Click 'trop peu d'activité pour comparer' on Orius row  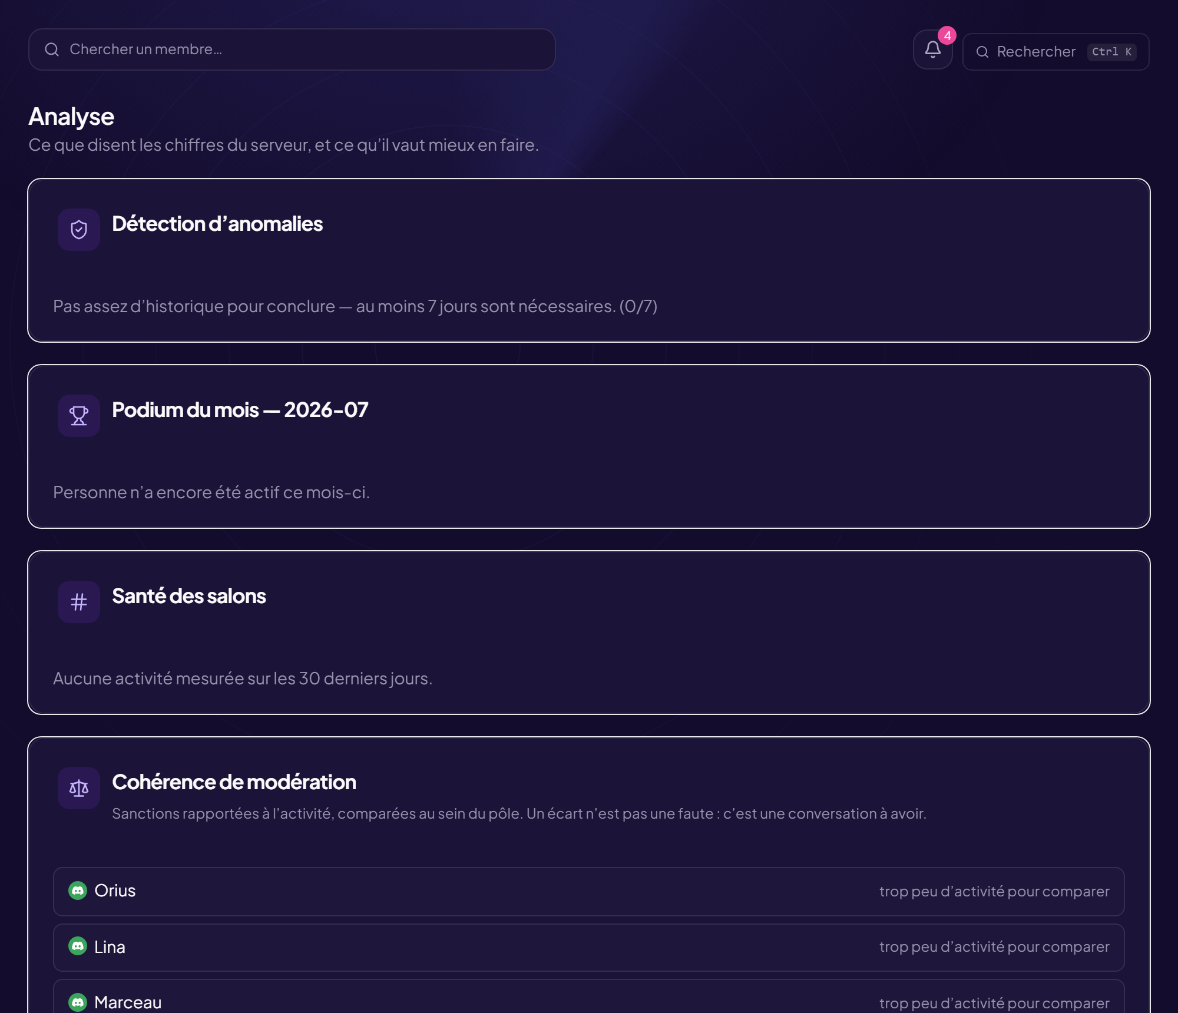click(x=994, y=892)
